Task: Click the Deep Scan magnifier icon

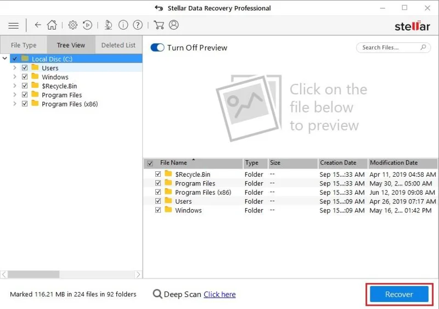Action: coord(157,294)
